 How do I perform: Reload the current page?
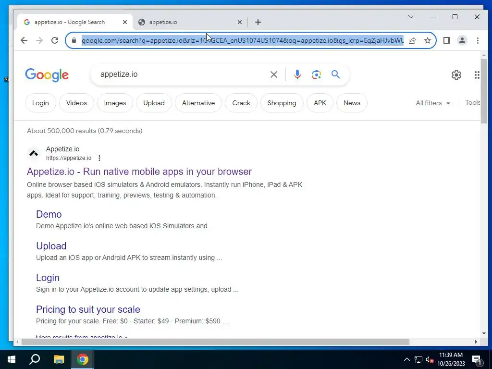55,40
